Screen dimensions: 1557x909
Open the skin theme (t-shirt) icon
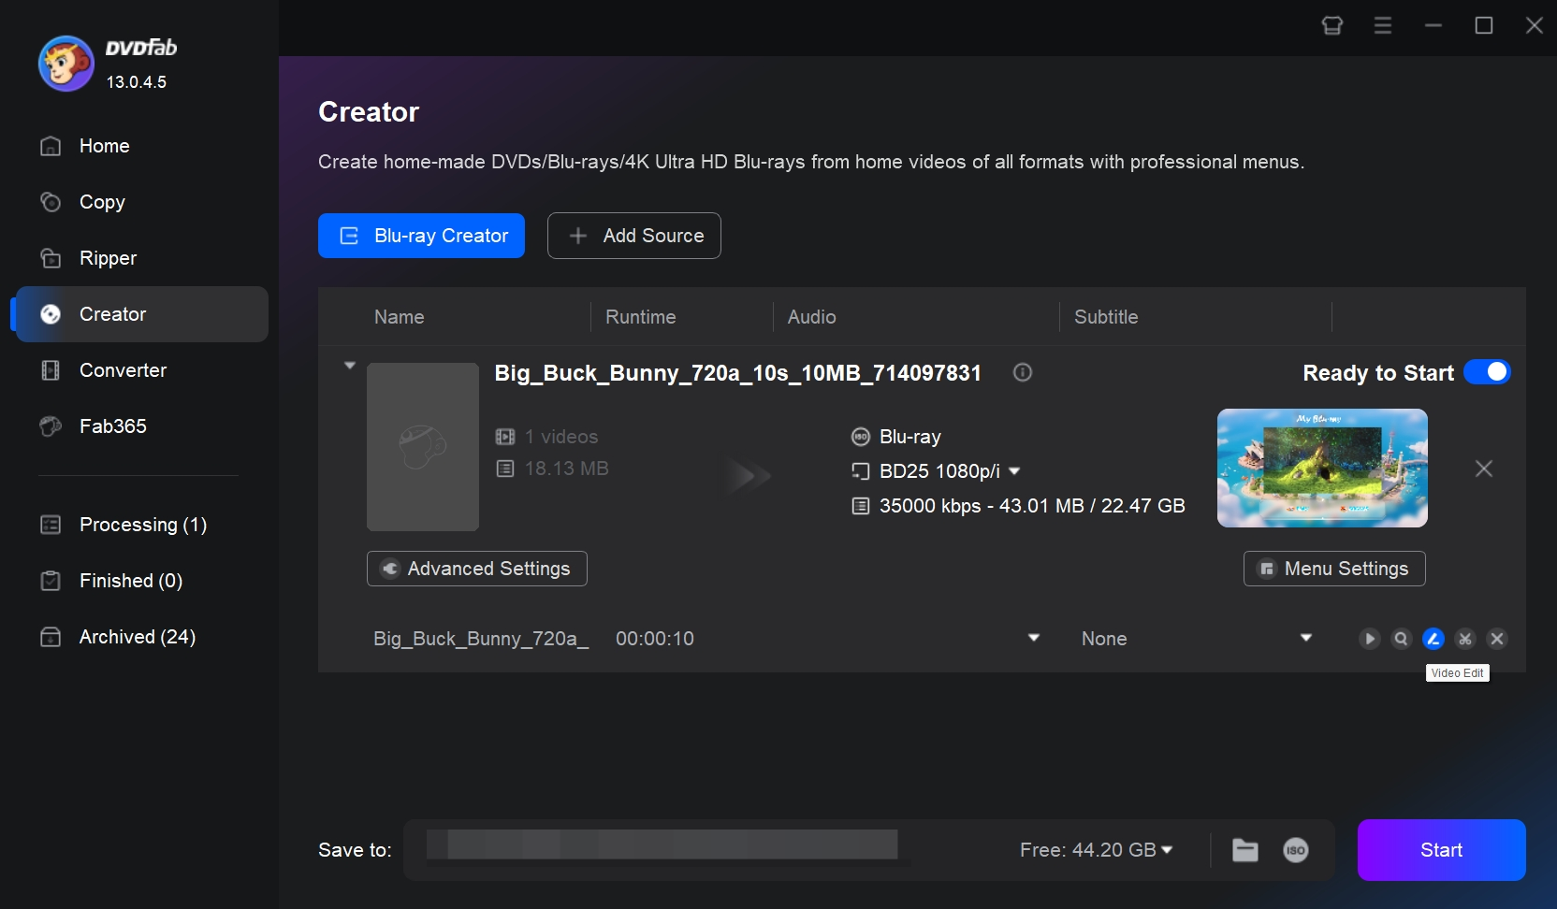(1332, 25)
